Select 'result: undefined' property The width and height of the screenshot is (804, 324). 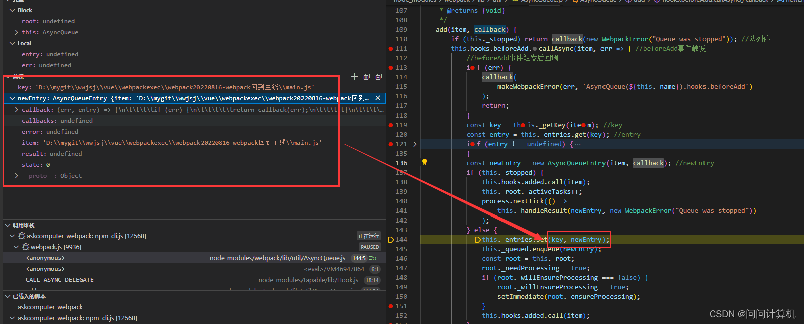[52, 154]
